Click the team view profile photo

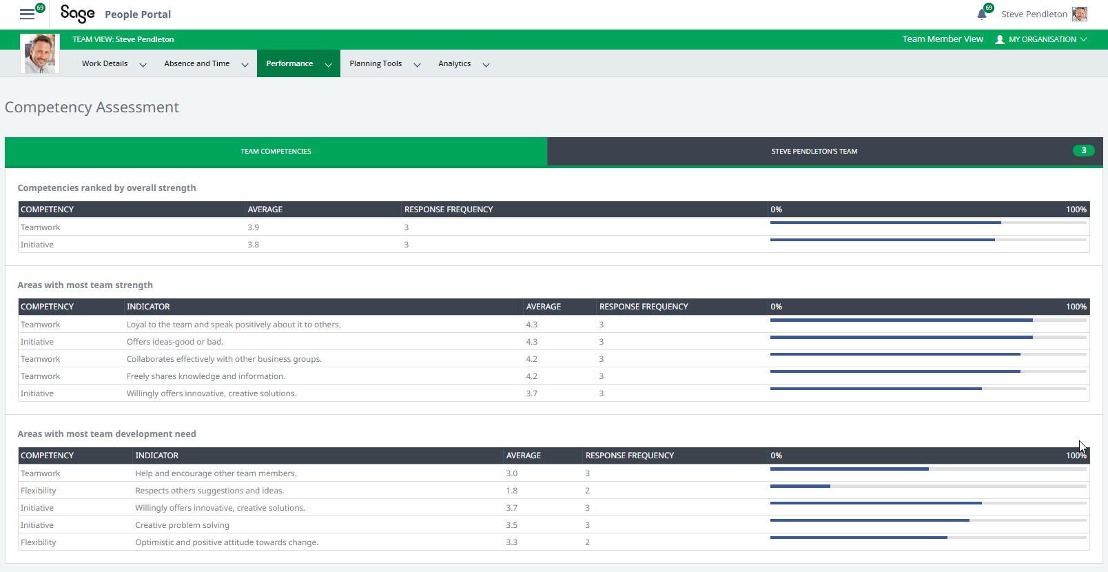pyautogui.click(x=40, y=54)
